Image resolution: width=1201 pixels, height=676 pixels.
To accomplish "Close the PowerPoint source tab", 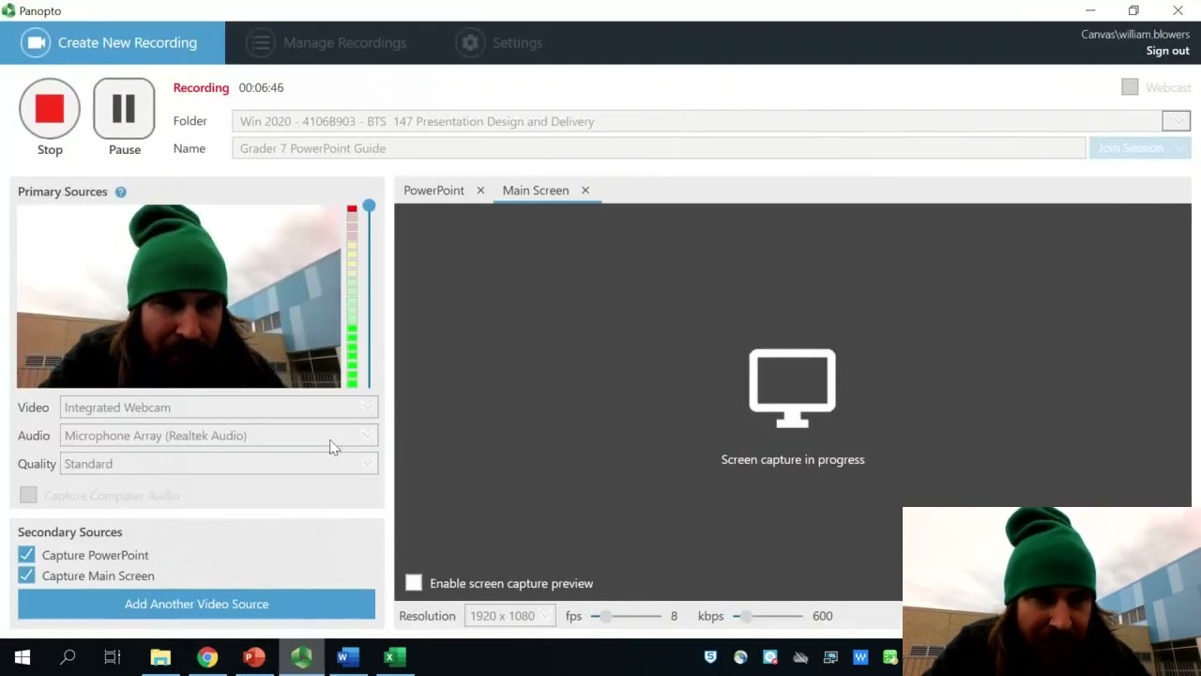I will click(x=480, y=191).
